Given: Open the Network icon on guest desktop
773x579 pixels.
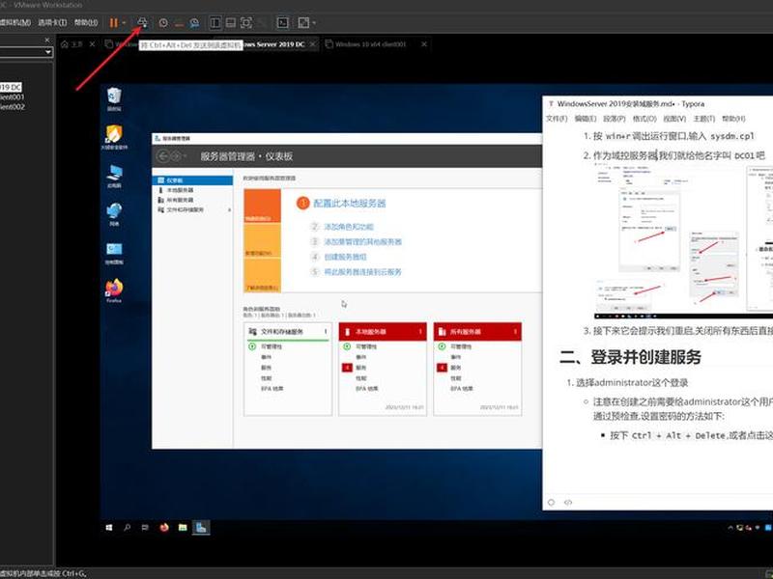Looking at the screenshot, I should point(114,214).
